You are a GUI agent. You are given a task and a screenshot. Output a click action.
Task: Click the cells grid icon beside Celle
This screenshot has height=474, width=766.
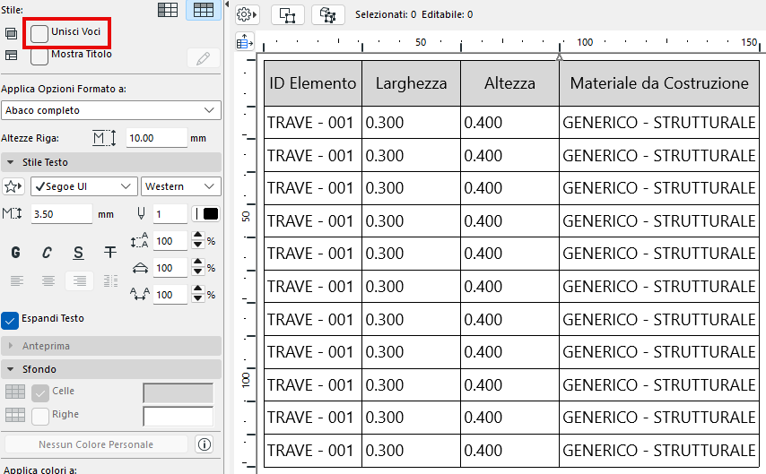point(15,392)
